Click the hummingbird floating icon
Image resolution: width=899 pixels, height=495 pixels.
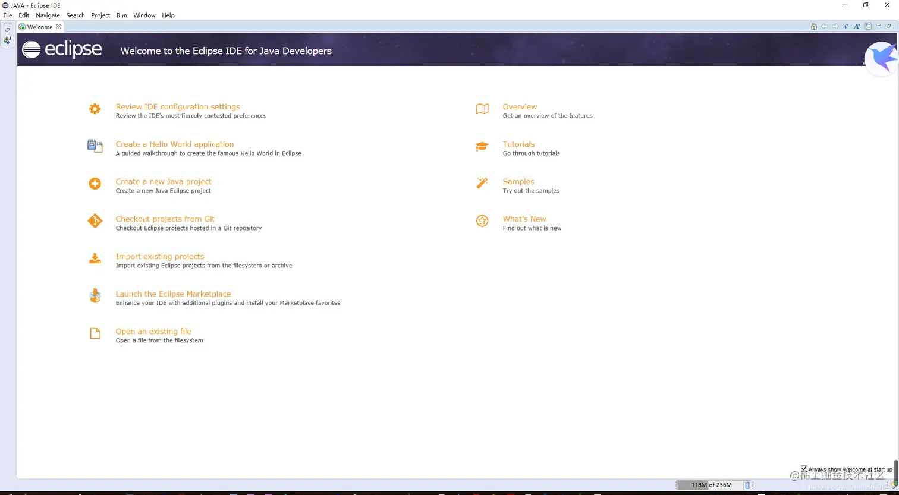tap(881, 59)
